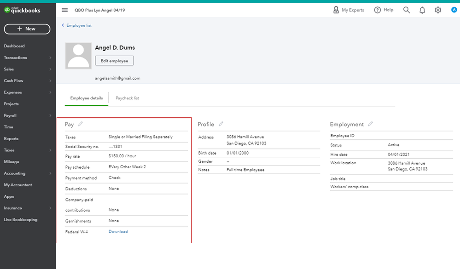The height and width of the screenshot is (269, 460).
Task: Click the pencil icon beside Pay
Action: (x=81, y=124)
